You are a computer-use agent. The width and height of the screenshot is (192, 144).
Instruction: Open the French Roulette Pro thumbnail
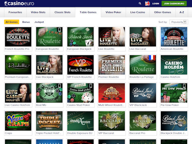(x=18, y=37)
